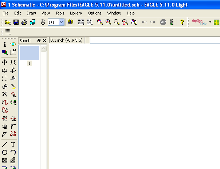220x169 pixels.
Task: Open the Draw menu
Action: [x=31, y=13]
